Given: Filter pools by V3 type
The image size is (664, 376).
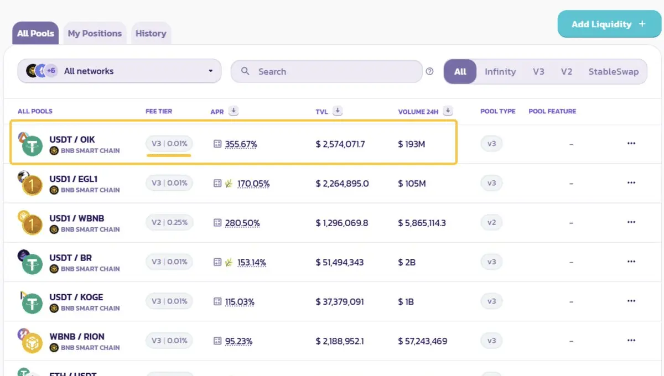Looking at the screenshot, I should (539, 71).
